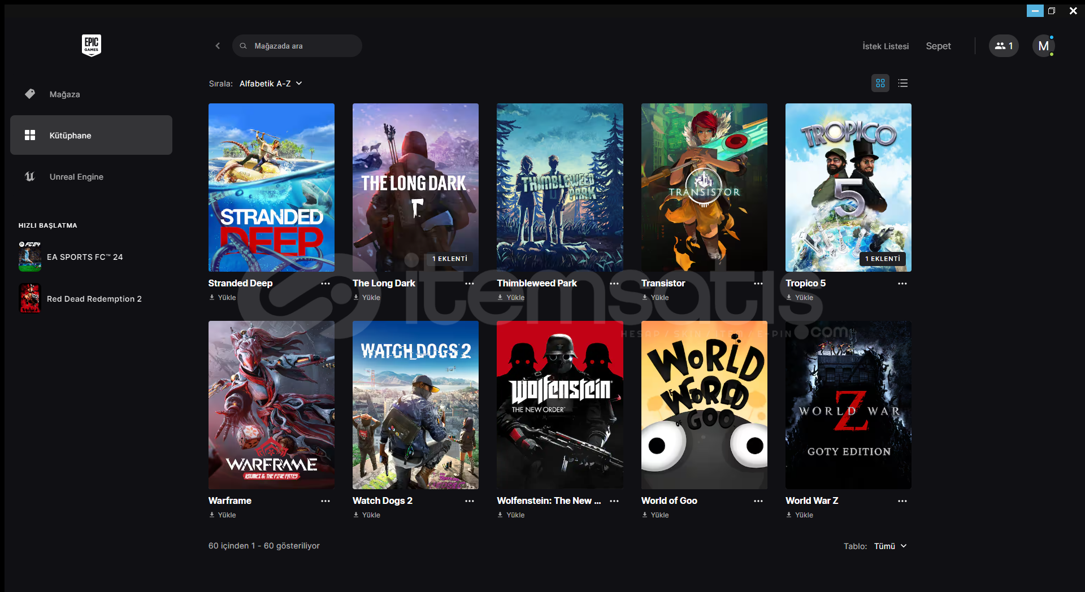This screenshot has height=592, width=1085.
Task: Install The Long Dark via Yükle
Action: 367,298
